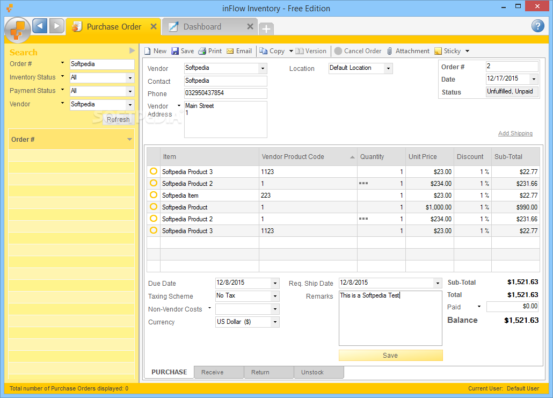Screen dimensions: 553x398
Task: Open the Copy dropdown arrow
Action: coord(291,51)
